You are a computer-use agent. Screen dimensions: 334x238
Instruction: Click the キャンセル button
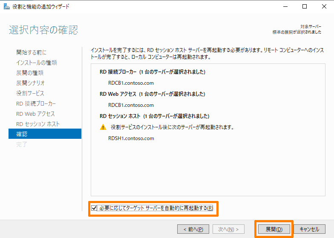point(309,229)
